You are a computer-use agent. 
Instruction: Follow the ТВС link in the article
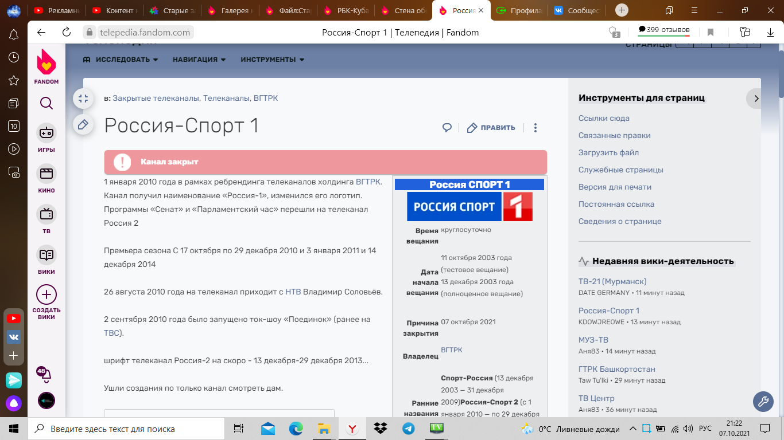pyautogui.click(x=112, y=333)
